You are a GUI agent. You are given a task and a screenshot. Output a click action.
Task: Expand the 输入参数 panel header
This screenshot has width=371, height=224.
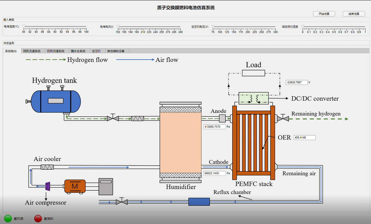point(9,19)
